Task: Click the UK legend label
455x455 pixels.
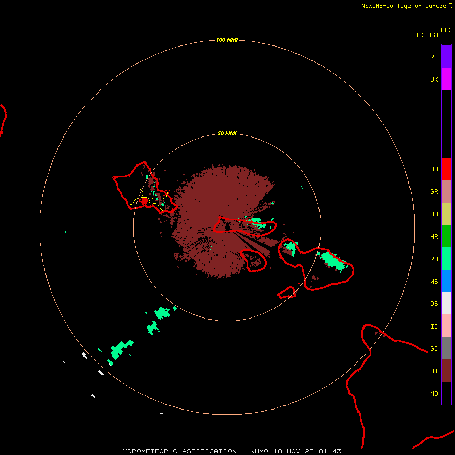Action: [434, 79]
